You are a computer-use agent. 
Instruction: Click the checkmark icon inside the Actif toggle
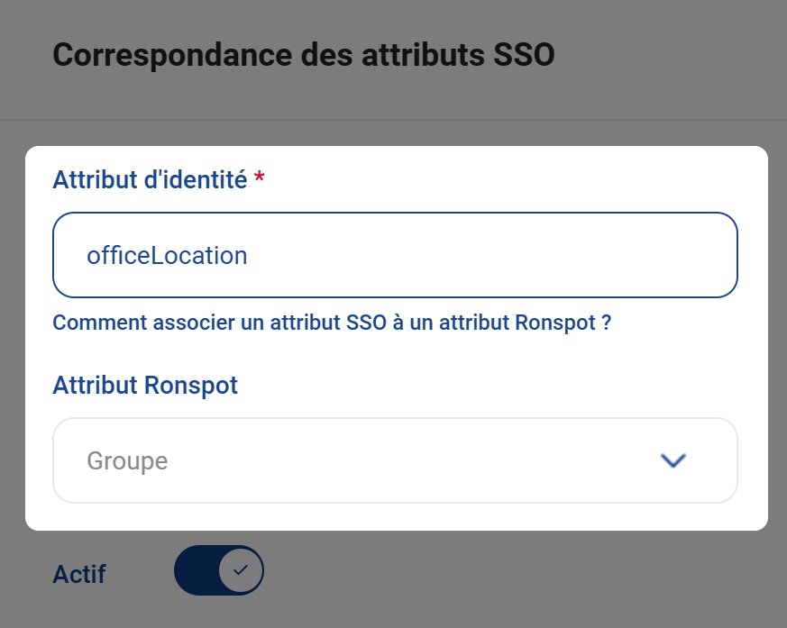click(x=242, y=569)
